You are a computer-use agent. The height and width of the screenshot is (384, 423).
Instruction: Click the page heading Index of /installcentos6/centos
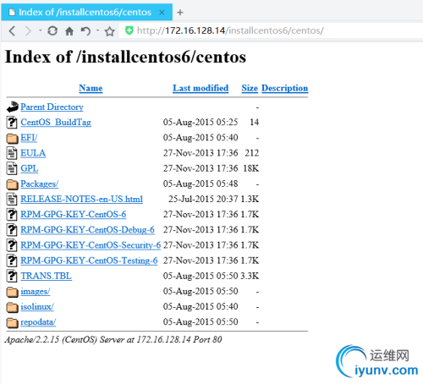pos(126,57)
